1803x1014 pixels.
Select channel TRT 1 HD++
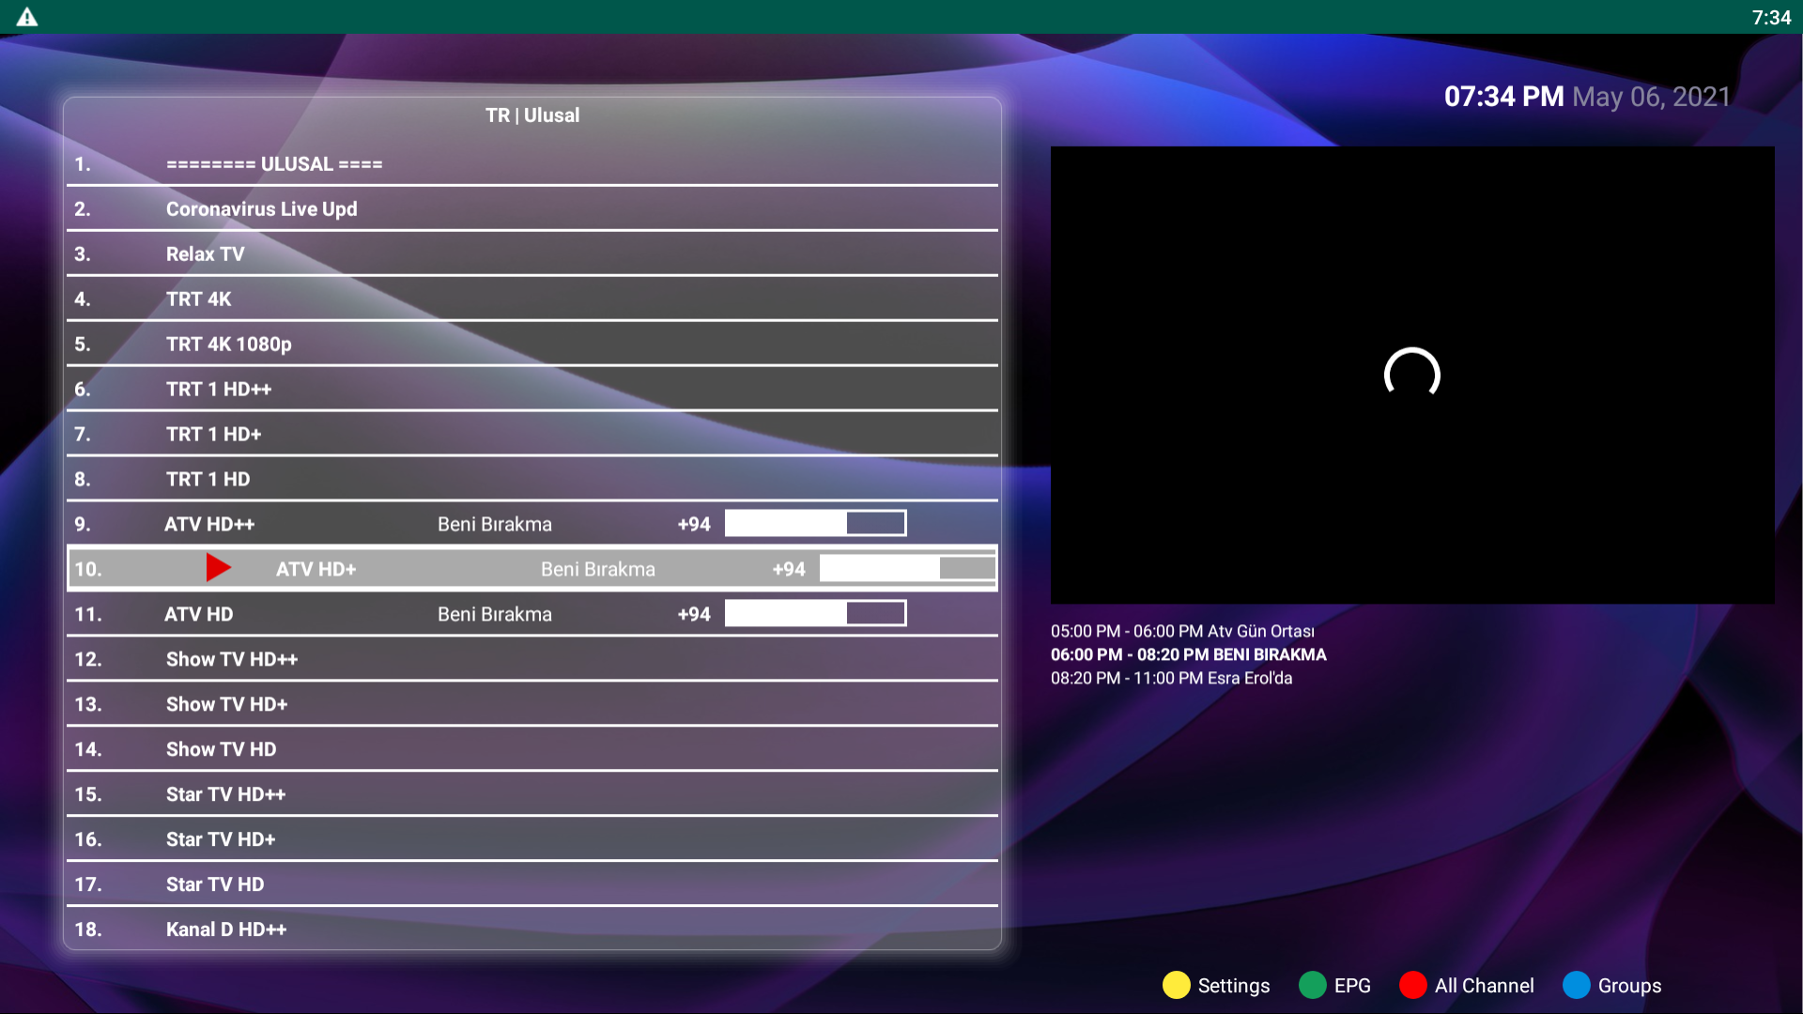(532, 390)
